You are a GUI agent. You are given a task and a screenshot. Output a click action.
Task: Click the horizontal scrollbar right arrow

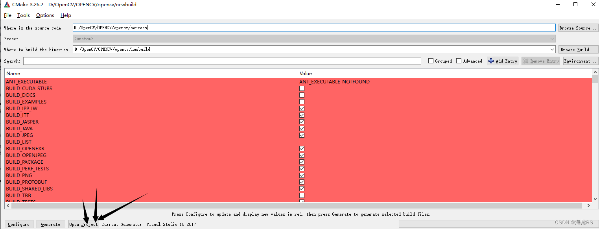coord(589,206)
